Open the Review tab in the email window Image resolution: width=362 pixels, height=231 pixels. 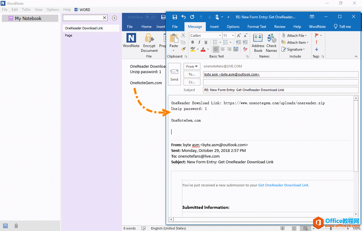pos(280,26)
